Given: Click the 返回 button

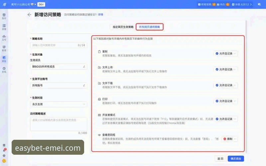Looking at the screenshot, I should (220, 159).
